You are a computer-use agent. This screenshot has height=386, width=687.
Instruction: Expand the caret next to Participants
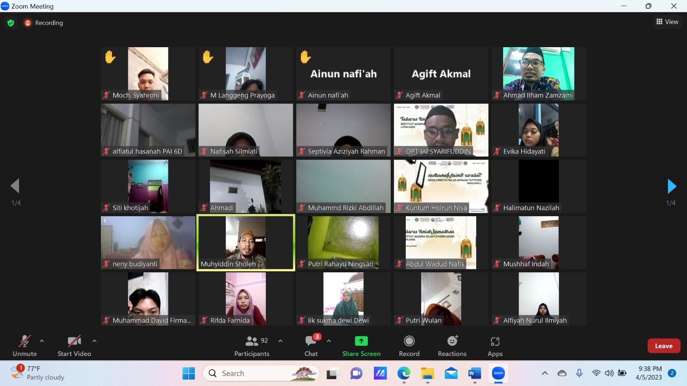pos(280,341)
